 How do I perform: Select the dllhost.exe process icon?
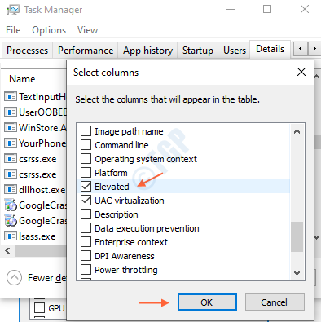pos(11,190)
